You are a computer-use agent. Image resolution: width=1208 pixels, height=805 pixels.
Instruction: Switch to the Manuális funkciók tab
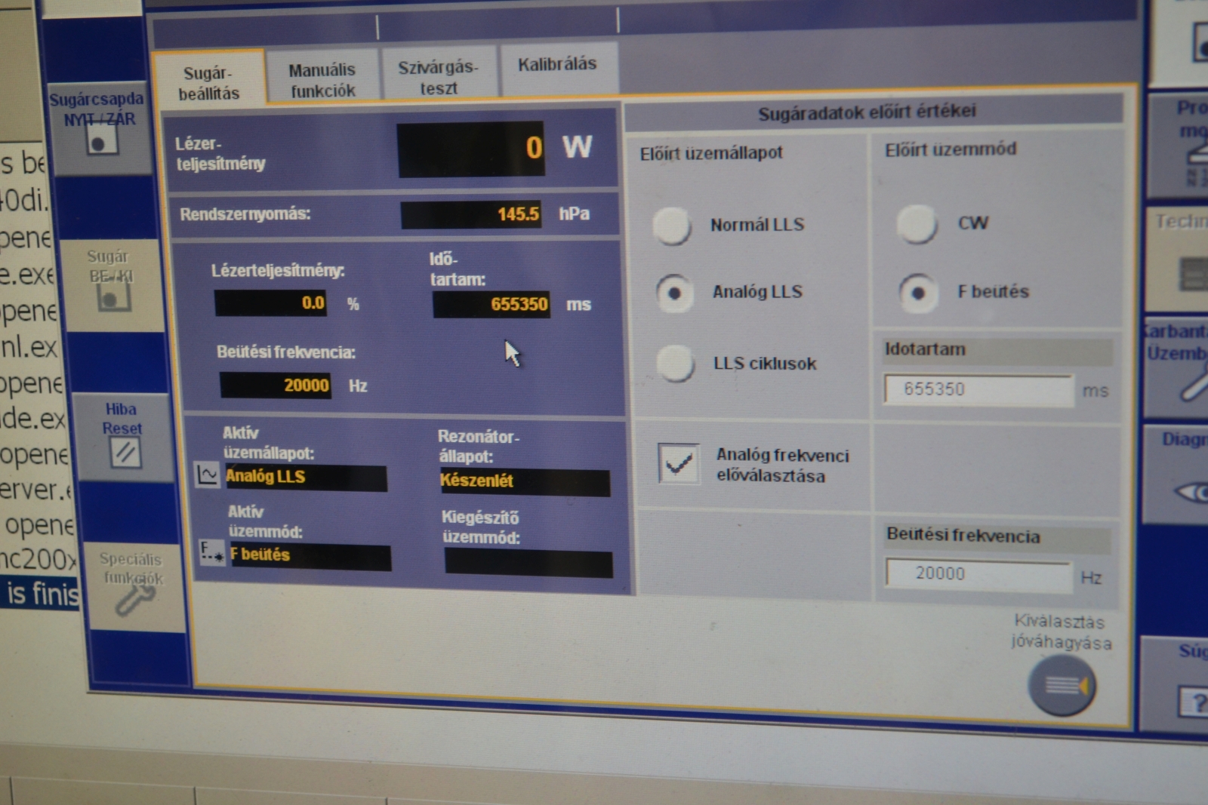(x=322, y=79)
